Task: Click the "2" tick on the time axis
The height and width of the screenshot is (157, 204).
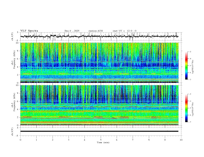Action: pos(53,140)
